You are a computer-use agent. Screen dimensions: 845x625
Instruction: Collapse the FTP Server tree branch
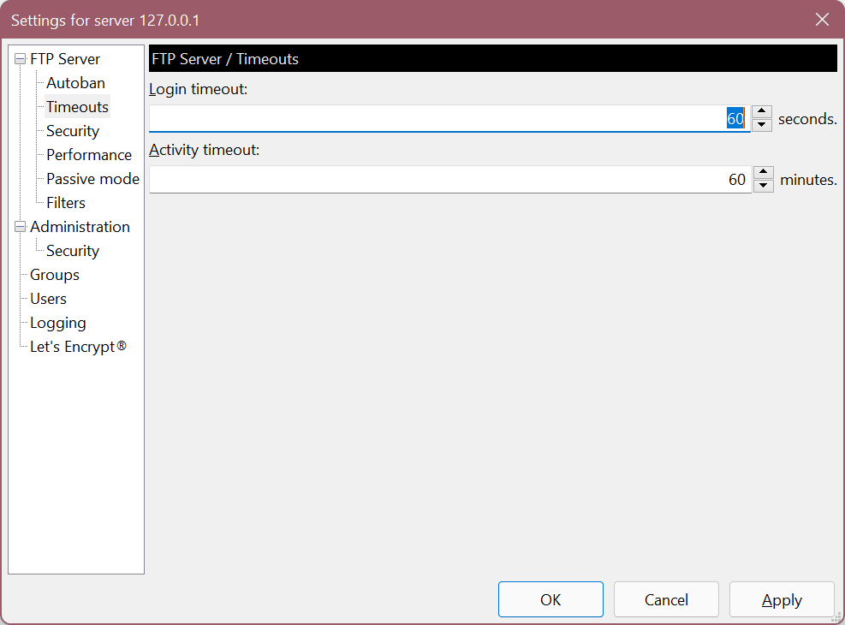point(19,58)
